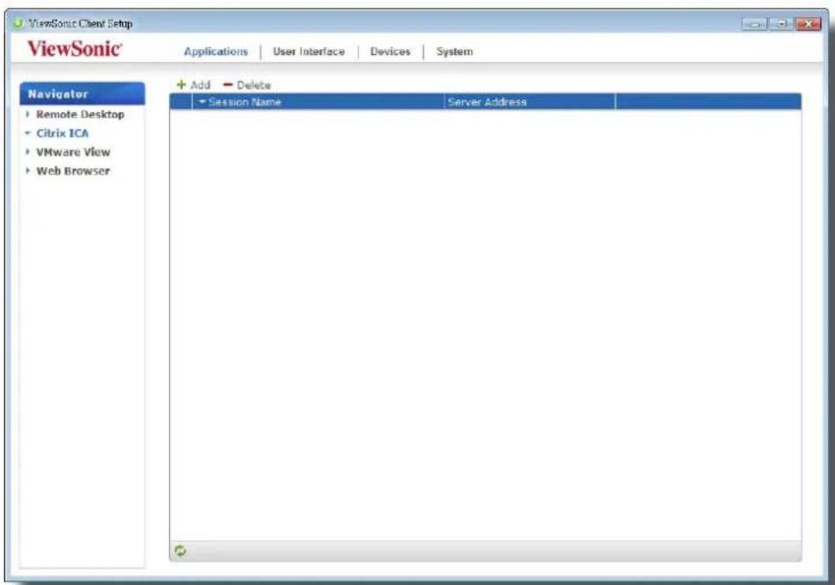This screenshot has width=835, height=585.
Task: Click the Session Name sort arrow
Action: click(x=203, y=101)
